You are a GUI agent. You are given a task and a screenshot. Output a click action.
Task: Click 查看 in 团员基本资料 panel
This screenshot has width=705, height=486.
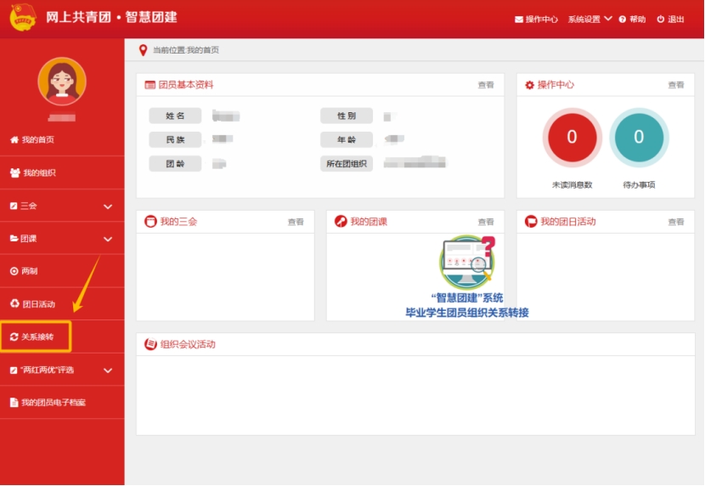click(485, 85)
